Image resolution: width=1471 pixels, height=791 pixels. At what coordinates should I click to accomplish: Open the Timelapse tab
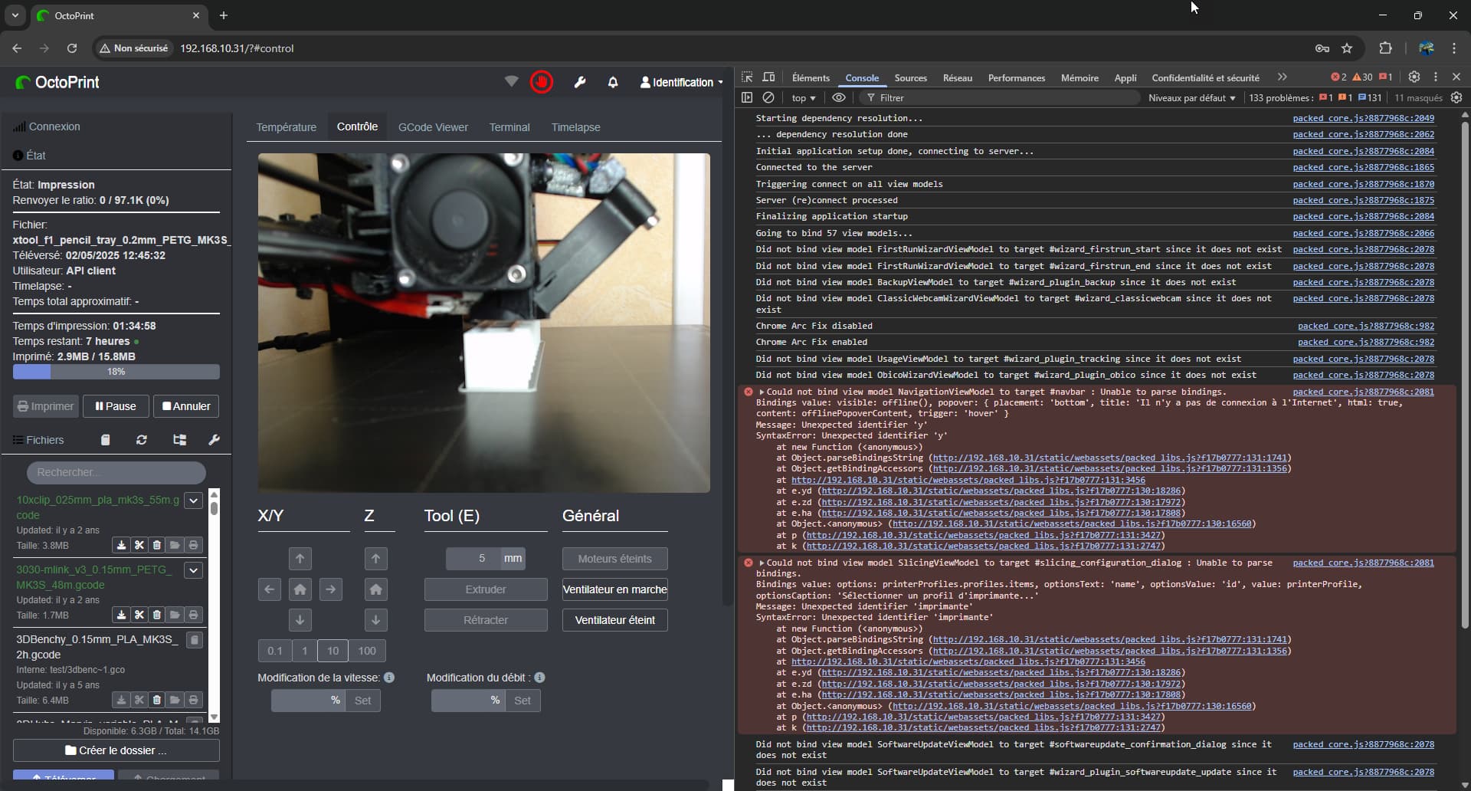(576, 127)
